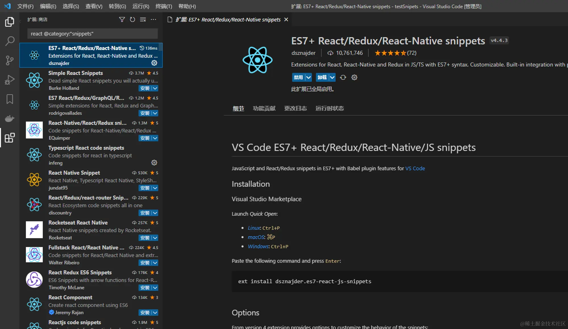Open the Bookmarks view icon

point(10,99)
